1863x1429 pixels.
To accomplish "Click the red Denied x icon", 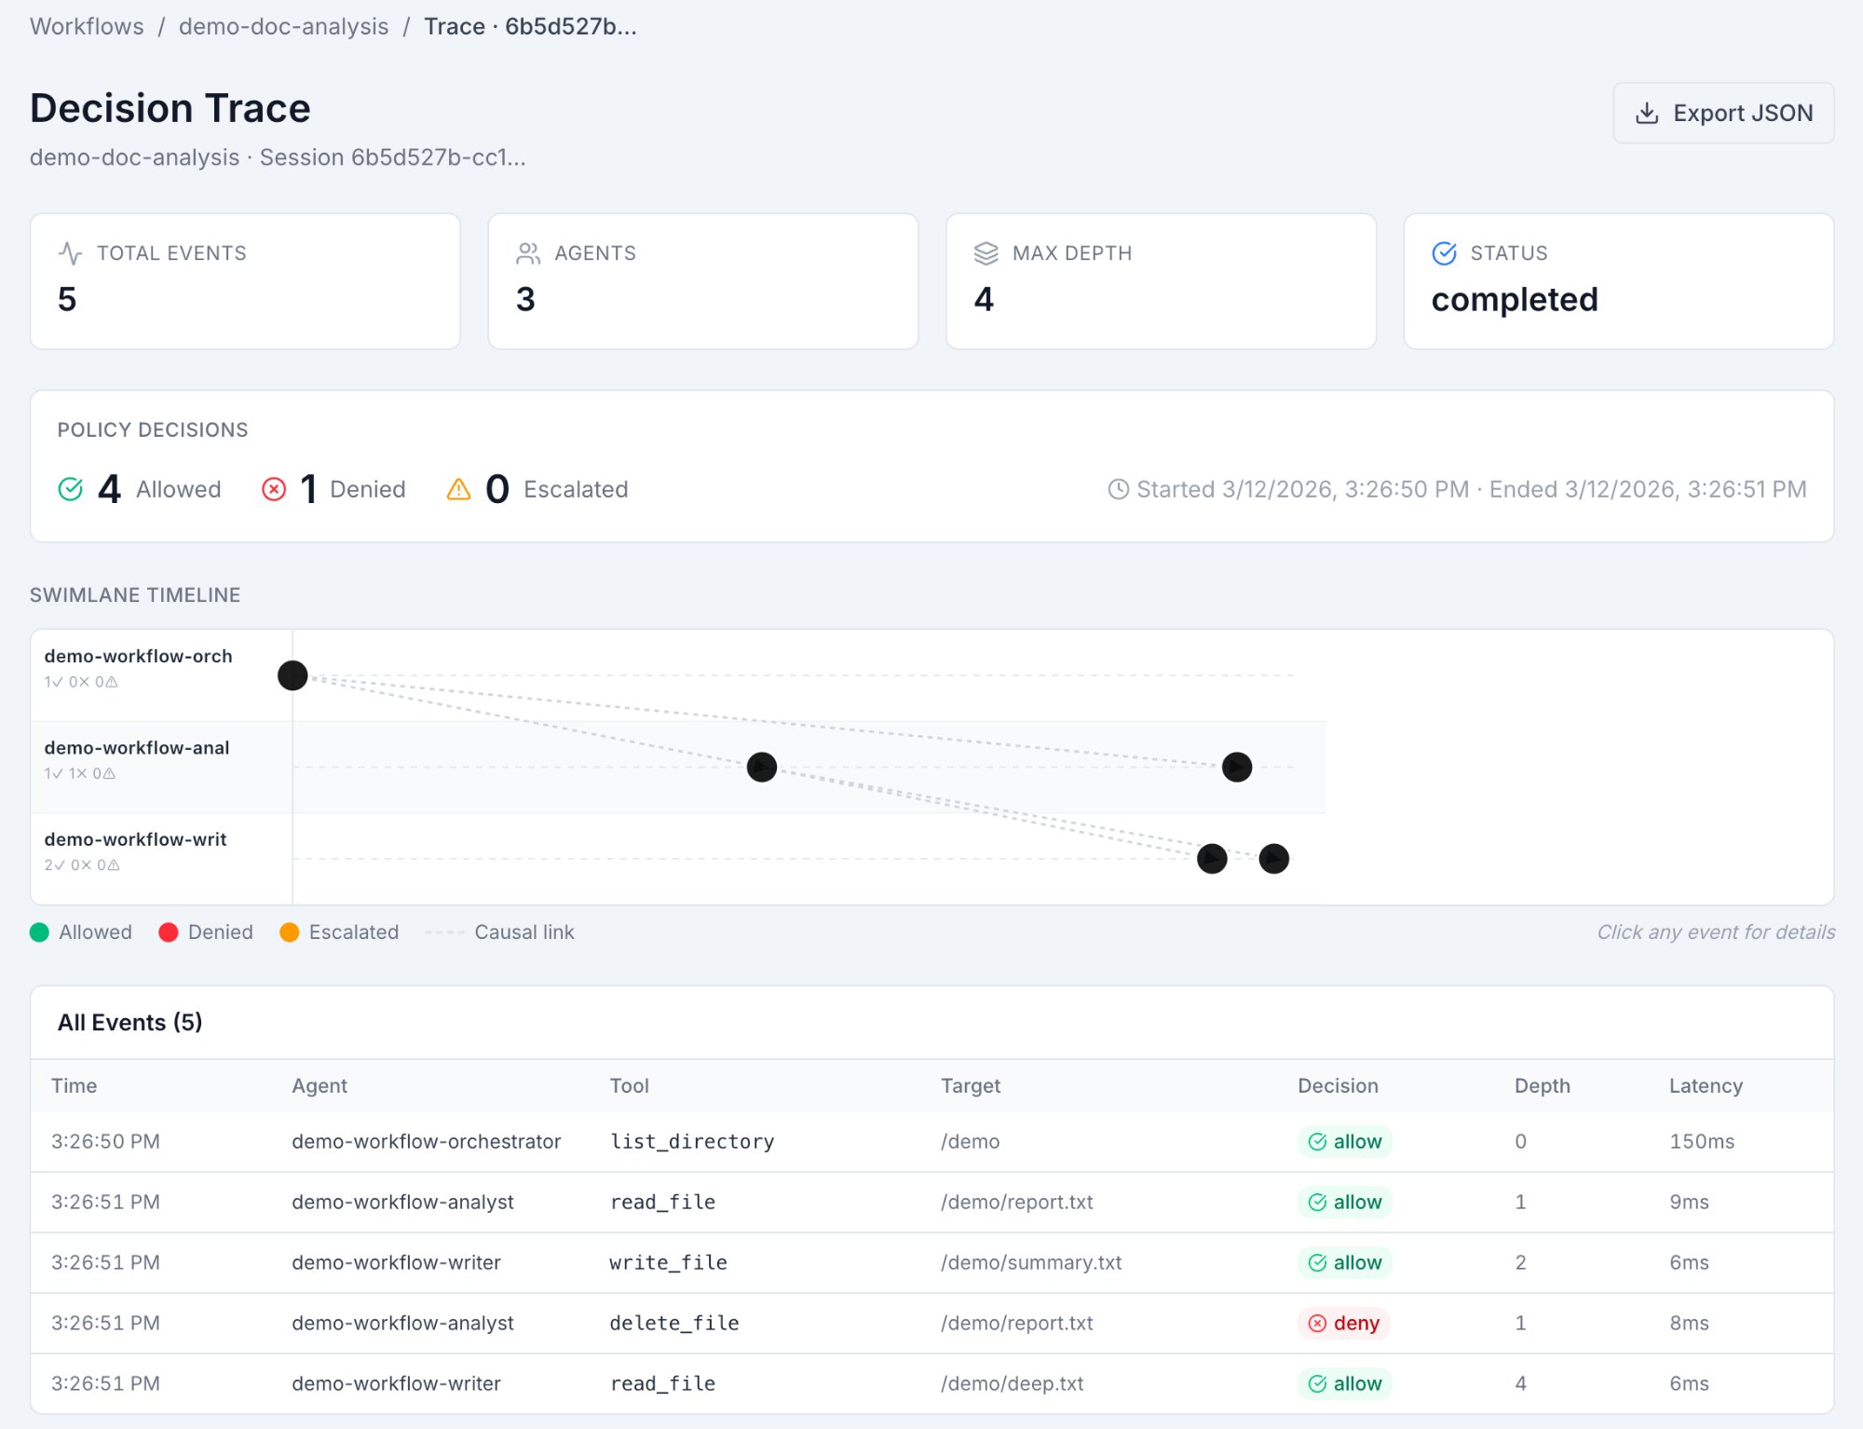I will tap(274, 489).
